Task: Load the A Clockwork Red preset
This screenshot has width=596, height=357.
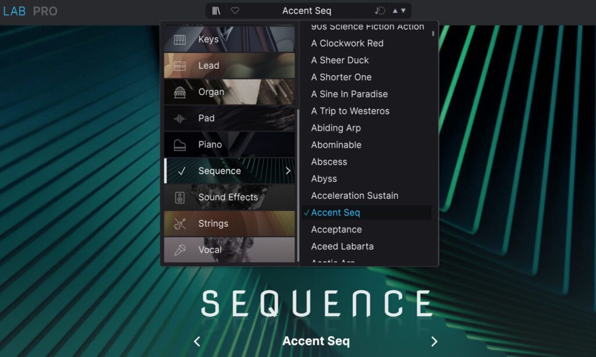Action: (x=347, y=43)
